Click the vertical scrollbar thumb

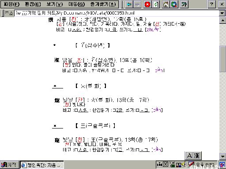222,59
